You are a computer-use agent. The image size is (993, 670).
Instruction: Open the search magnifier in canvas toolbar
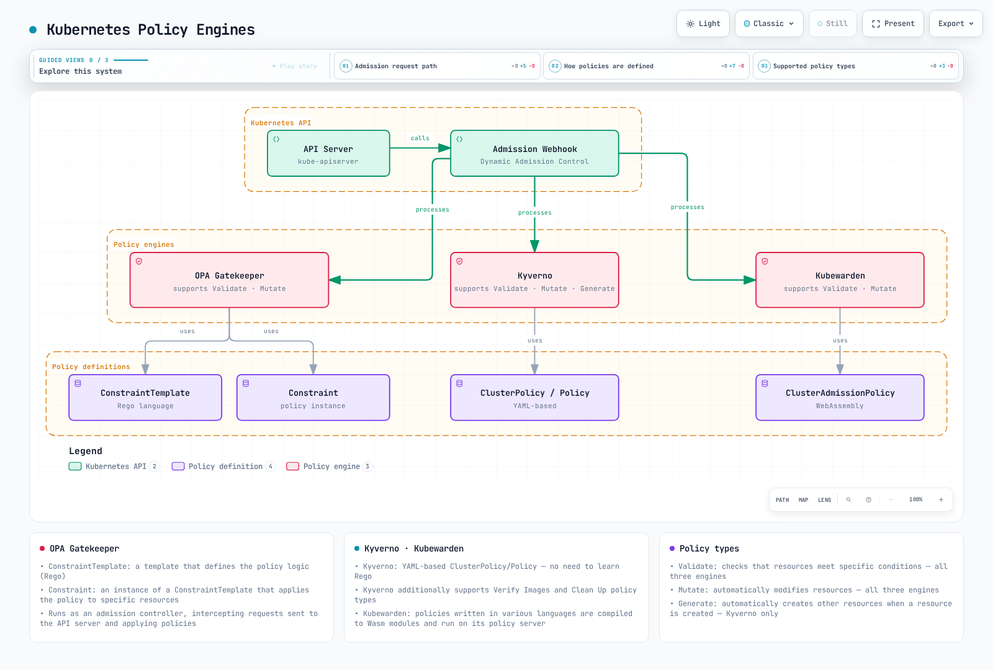[848, 499]
